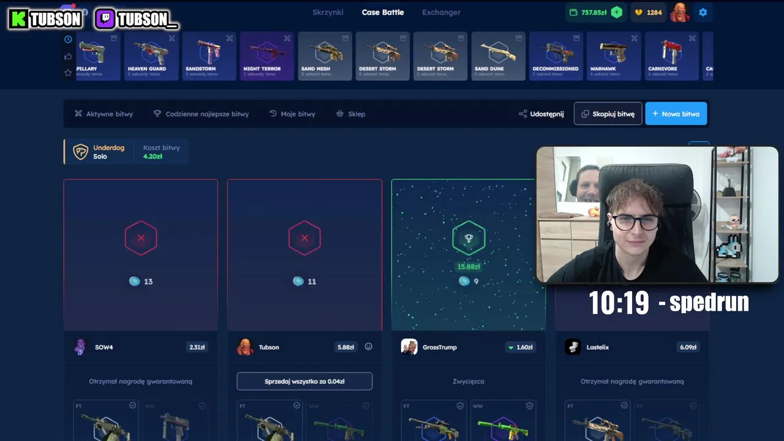Open GrossTrump player avatar
The height and width of the screenshot is (441, 784).
click(409, 347)
